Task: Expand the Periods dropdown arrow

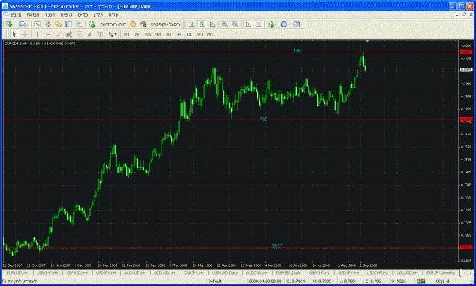Action: pyautogui.click(x=289, y=24)
